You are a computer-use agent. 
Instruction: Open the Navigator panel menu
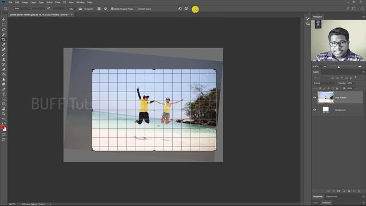coord(364,17)
